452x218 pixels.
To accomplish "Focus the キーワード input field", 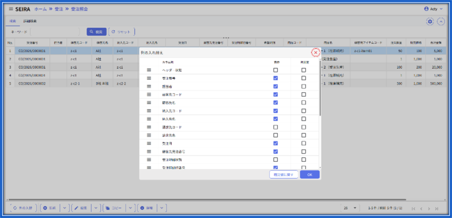I will (55, 32).
